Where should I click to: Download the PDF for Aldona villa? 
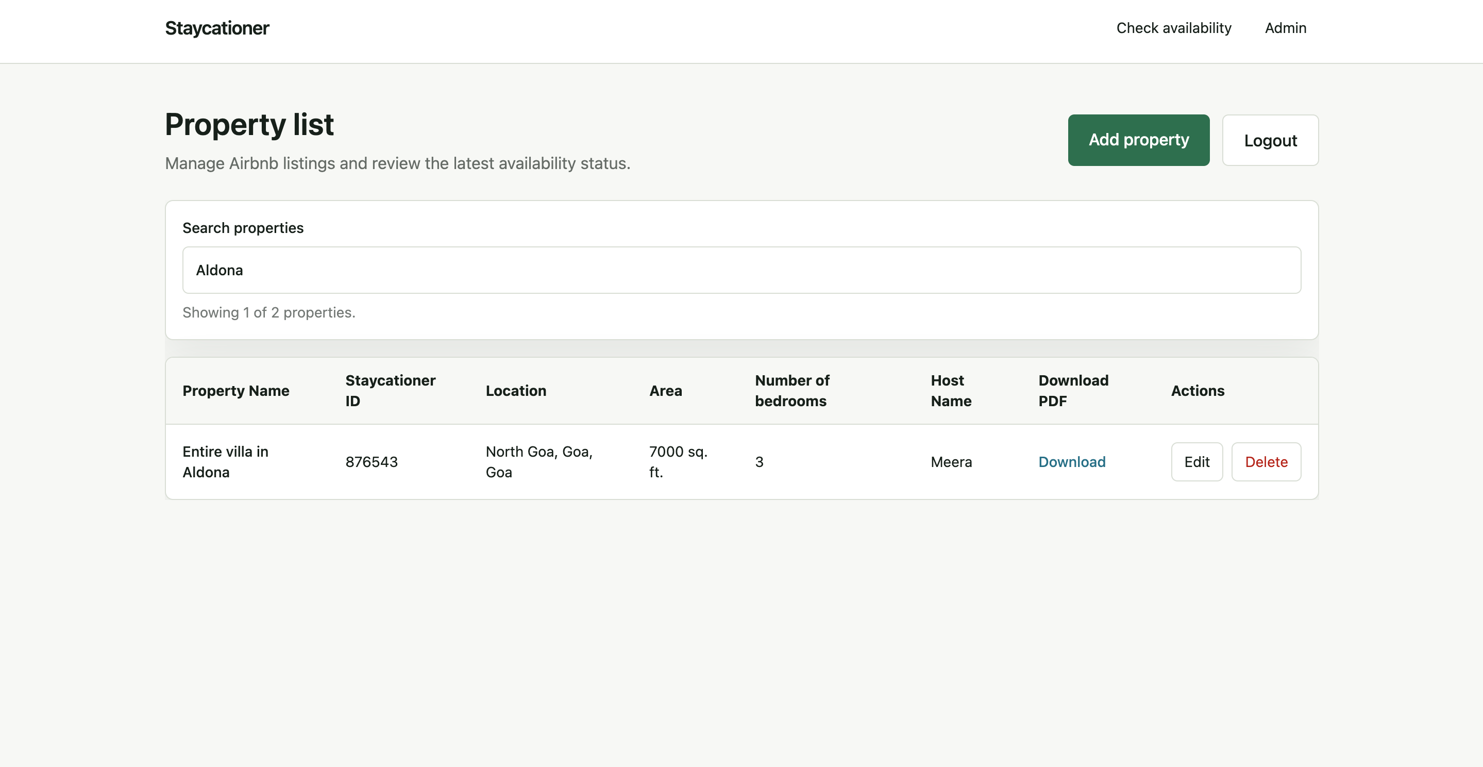point(1071,462)
